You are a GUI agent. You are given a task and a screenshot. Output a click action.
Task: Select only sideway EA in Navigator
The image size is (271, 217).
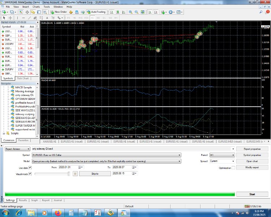tap(24, 95)
